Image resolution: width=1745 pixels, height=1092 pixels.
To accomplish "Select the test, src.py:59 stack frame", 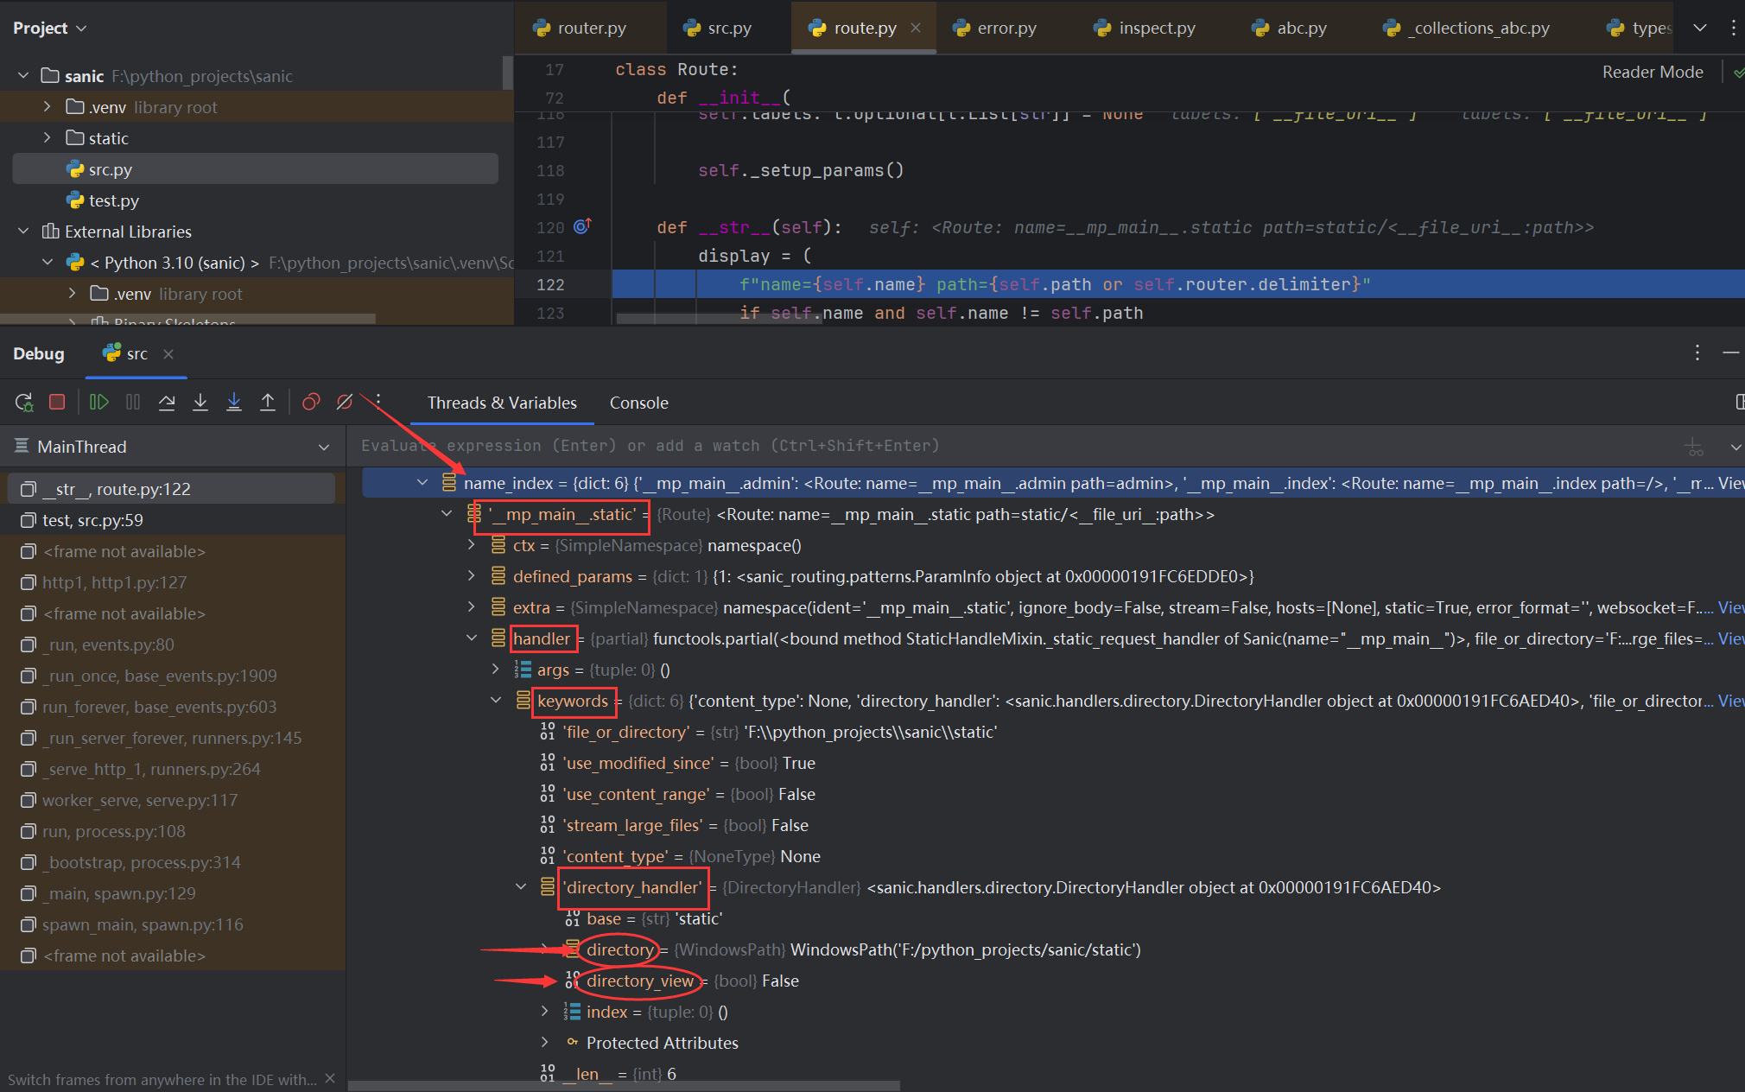I will tap(92, 520).
